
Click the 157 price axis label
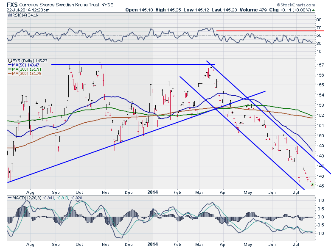(320, 65)
